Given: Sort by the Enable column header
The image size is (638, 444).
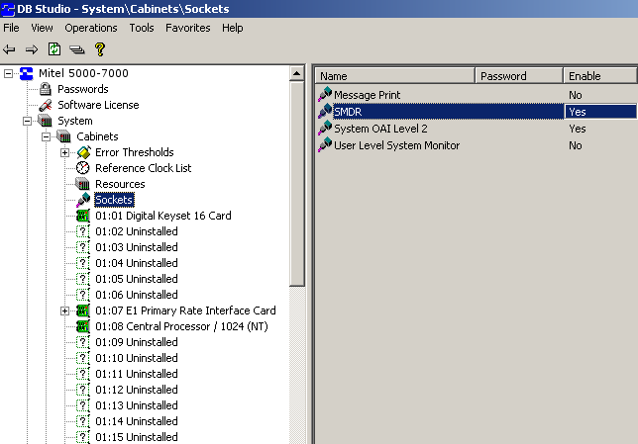Looking at the screenshot, I should [598, 76].
